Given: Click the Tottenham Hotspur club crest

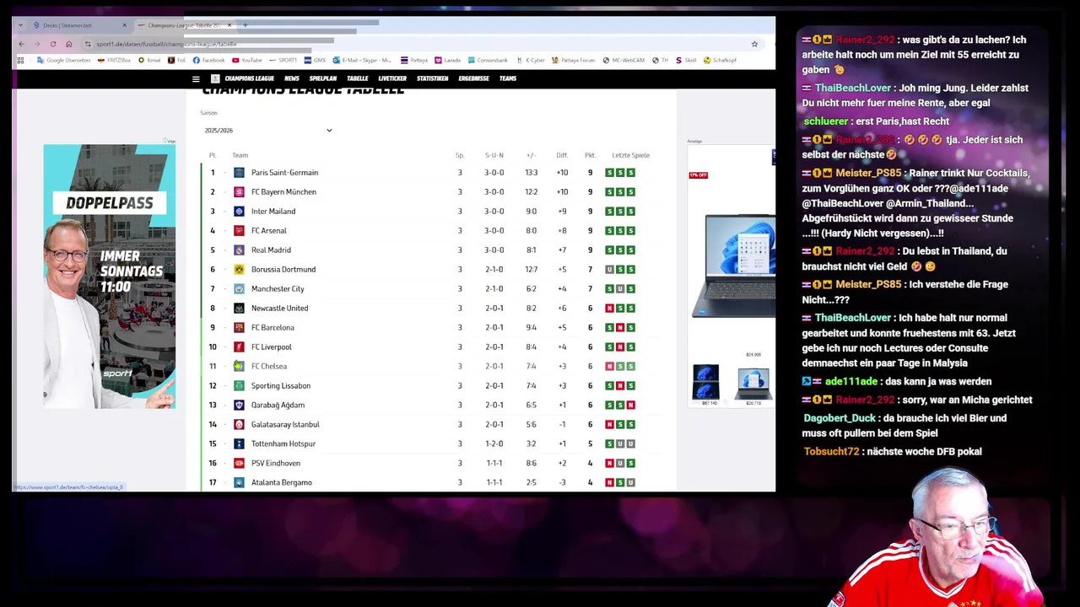Looking at the screenshot, I should click(239, 443).
